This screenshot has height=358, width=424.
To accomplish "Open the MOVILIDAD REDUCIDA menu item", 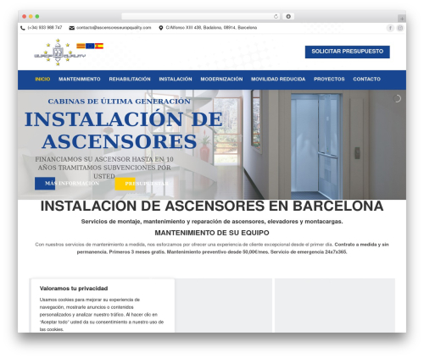I will [x=278, y=80].
